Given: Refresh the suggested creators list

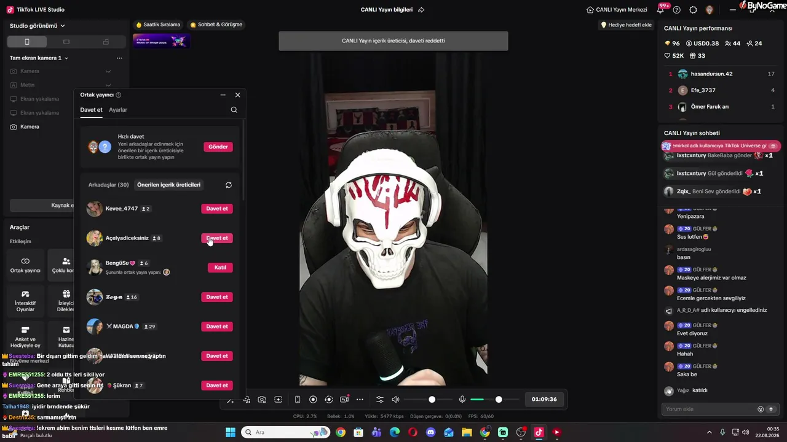Looking at the screenshot, I should [229, 185].
